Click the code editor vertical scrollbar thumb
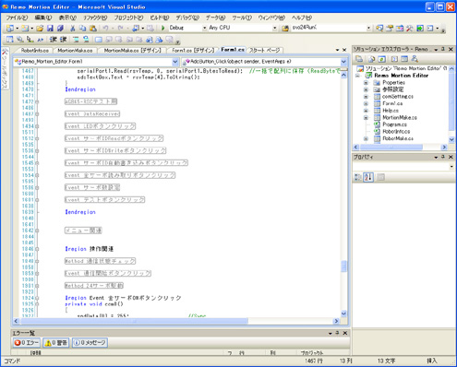Image resolution: width=457 pixels, height=367 pixels. click(x=343, y=266)
